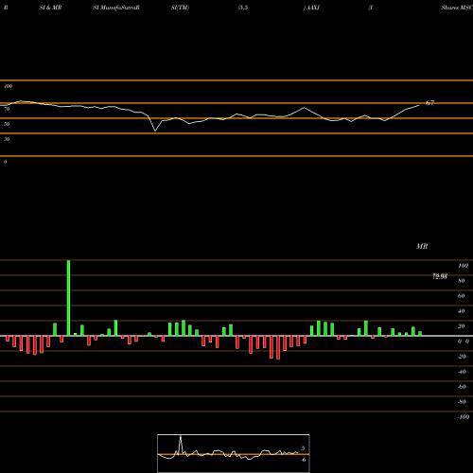Click the 'SI MunafaSutraR' header label

tap(116, 8)
